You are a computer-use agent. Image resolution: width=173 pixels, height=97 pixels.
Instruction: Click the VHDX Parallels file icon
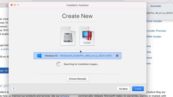(87, 36)
